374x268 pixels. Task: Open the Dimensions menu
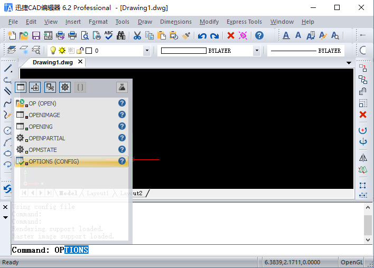point(176,22)
